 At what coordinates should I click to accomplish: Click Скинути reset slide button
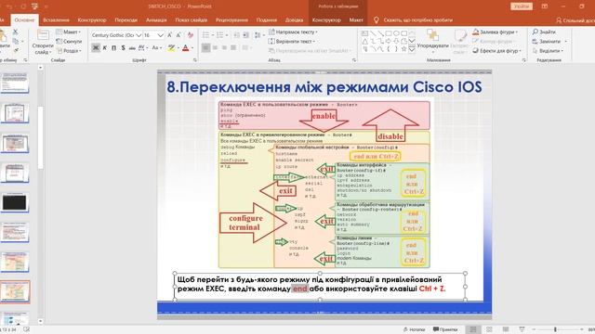tap(69, 41)
